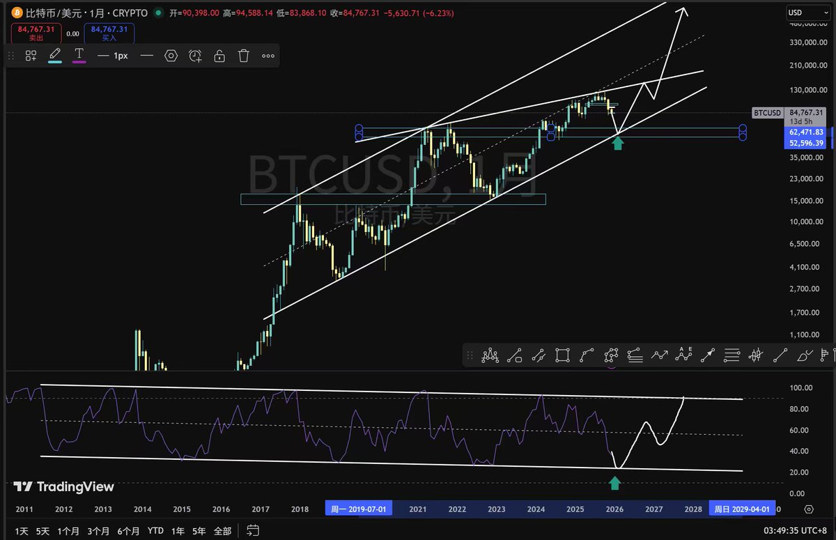Toggle the drawing lock
The height and width of the screenshot is (540, 836).
[x=219, y=55]
